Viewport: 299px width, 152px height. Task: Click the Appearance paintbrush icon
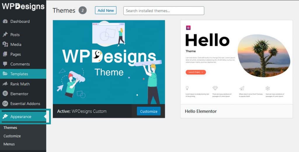(5, 117)
